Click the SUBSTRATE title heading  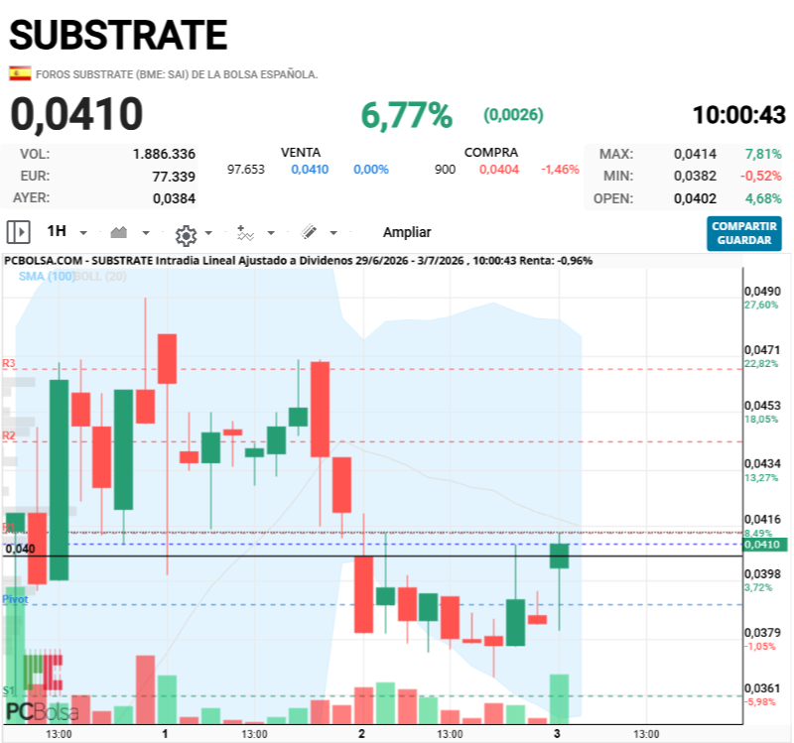[x=118, y=35]
